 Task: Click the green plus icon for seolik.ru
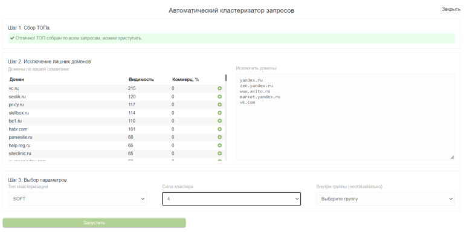click(219, 97)
